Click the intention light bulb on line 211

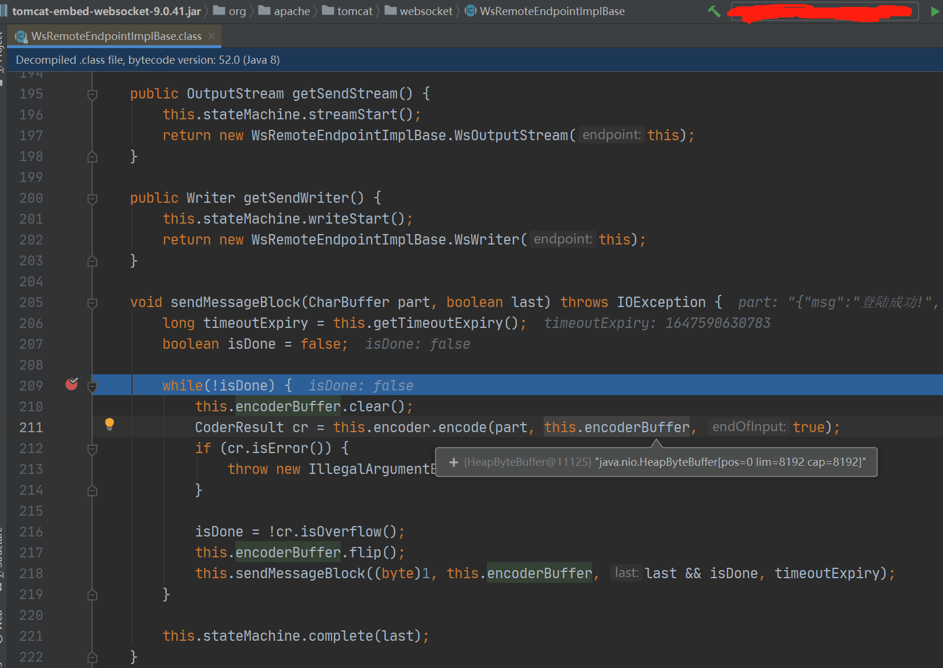point(110,425)
